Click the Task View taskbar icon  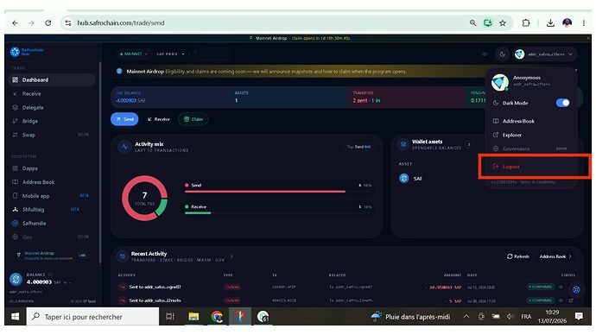[x=170, y=316]
